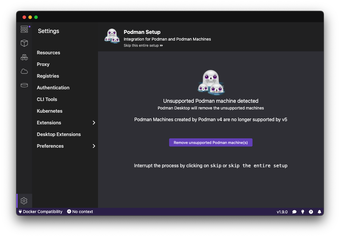Image resolution: width=340 pixels, height=237 pixels.
Task: Open the feedback chat bubble in status bar
Action: [294, 212]
